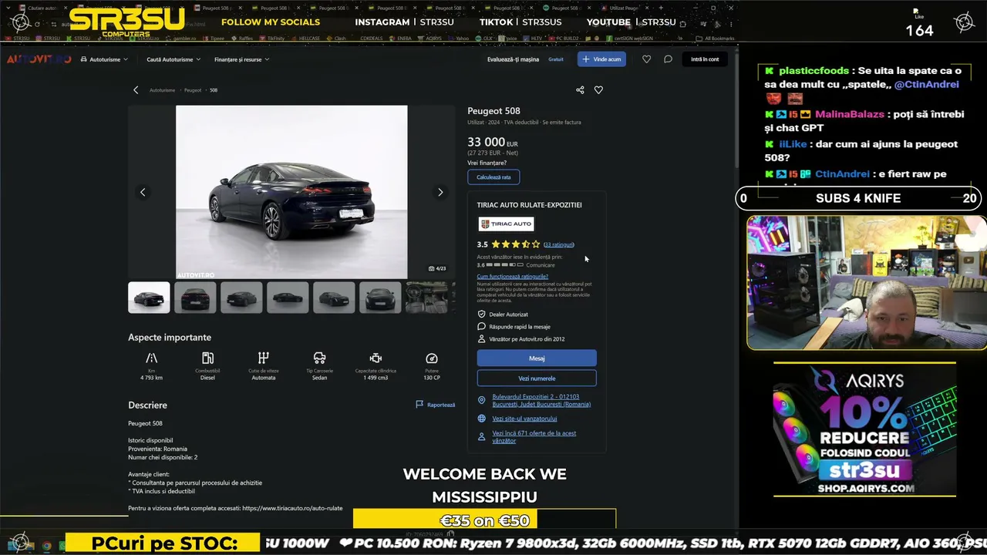Click the Peugeot 508 listing title
The width and height of the screenshot is (987, 555).
(x=493, y=111)
